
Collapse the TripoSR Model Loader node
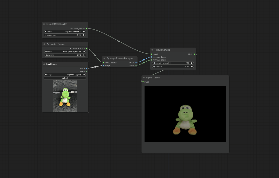point(44,24)
